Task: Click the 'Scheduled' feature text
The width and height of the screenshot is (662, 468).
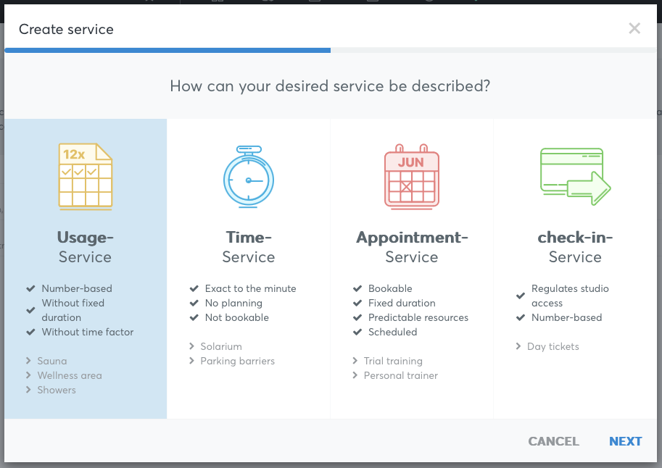Action: pyautogui.click(x=393, y=332)
